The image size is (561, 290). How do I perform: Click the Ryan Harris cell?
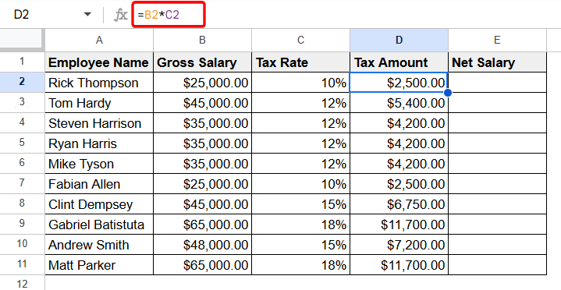(99, 143)
